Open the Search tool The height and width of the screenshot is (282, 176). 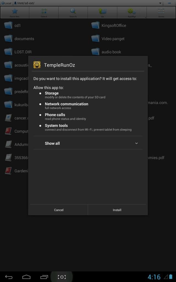pyautogui.click(x=73, y=12)
